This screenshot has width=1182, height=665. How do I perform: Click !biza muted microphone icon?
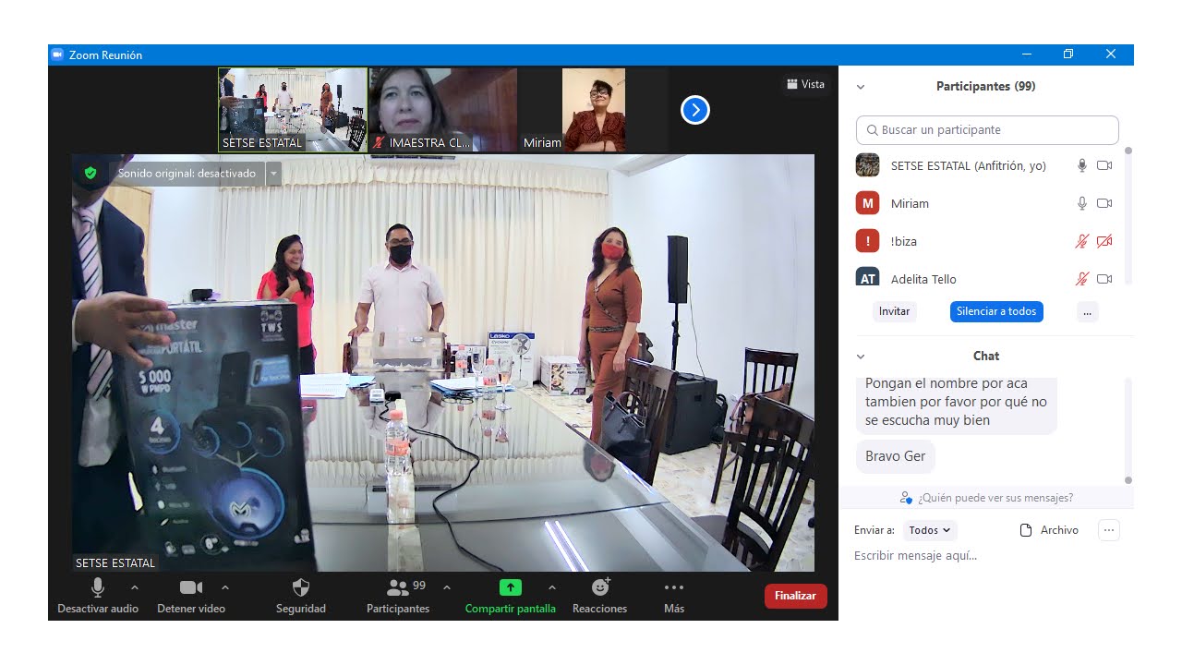click(x=1082, y=241)
